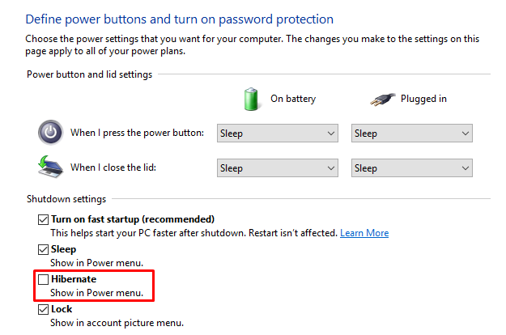Disable the fast startup checkbox
Viewport: 506px width, 335px height.
(44, 219)
